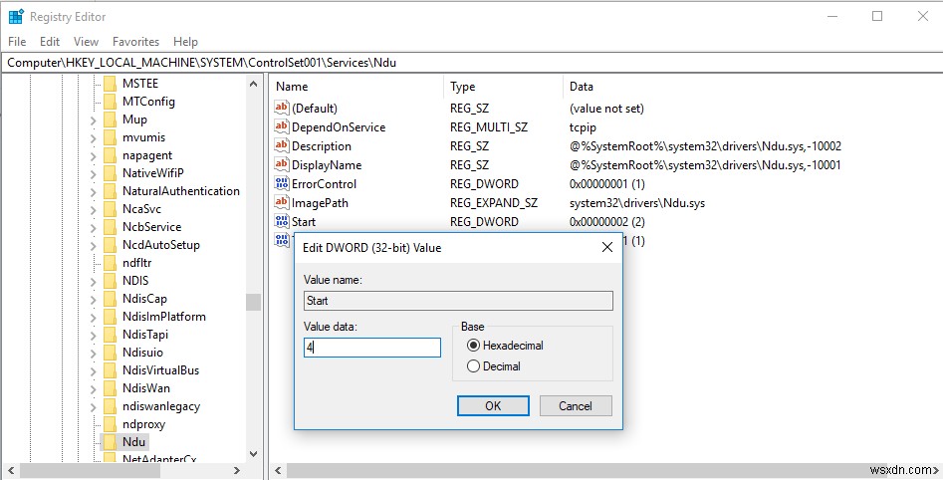This screenshot has height=480, width=943.
Task: Select the napagent folder icon
Action: click(110, 155)
